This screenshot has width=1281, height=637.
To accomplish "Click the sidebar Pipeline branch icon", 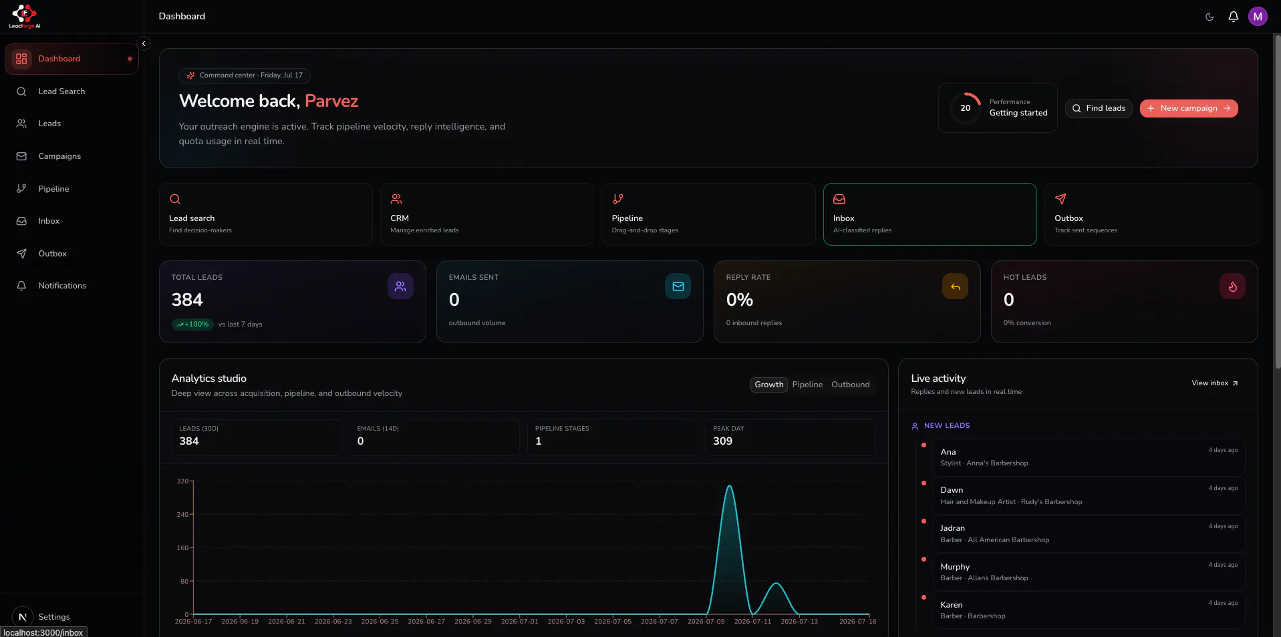I will [x=21, y=188].
